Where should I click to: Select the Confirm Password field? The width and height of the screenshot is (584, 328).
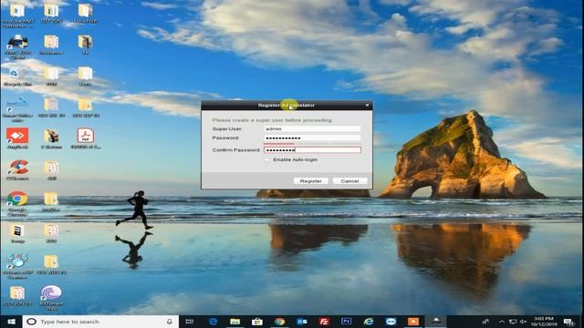(312, 149)
